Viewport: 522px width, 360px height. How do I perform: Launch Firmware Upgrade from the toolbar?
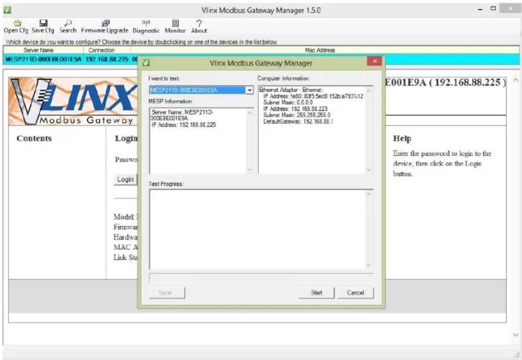tap(105, 27)
